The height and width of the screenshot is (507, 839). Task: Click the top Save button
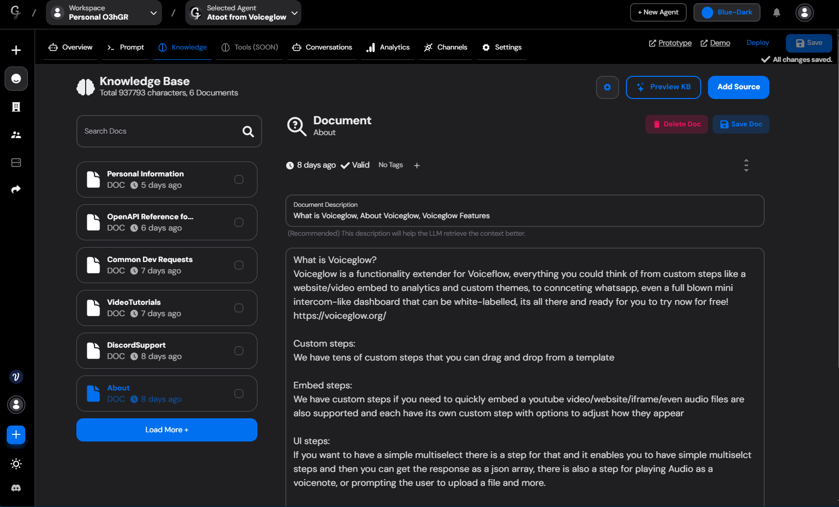coord(809,43)
